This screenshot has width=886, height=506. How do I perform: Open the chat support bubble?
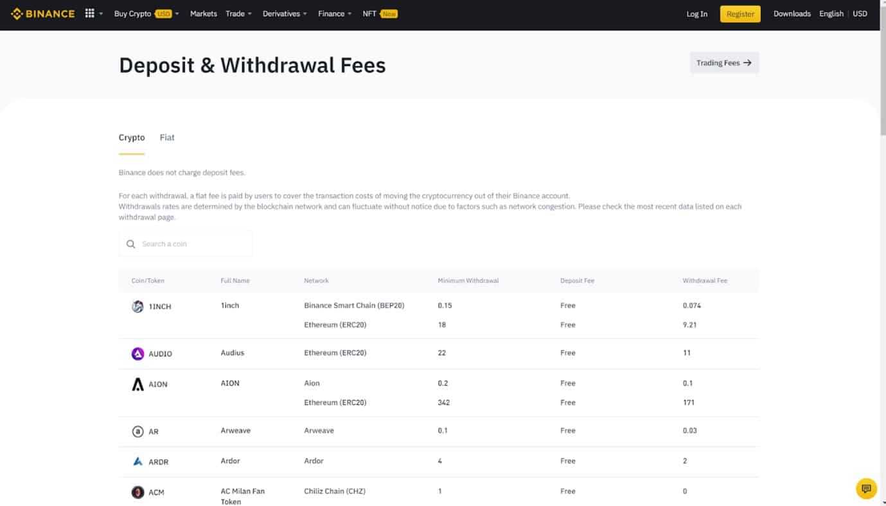coord(866,489)
